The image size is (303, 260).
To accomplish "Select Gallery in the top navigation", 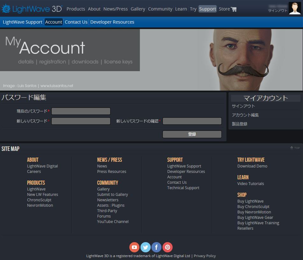I will (x=138, y=9).
